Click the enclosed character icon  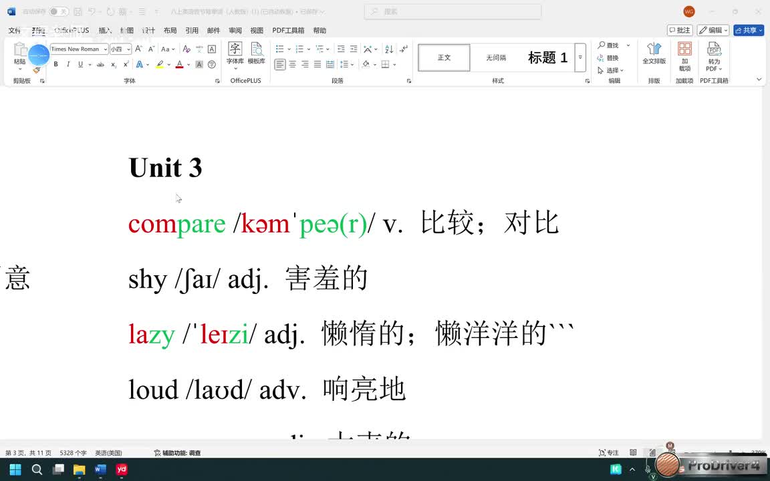pos(212,64)
